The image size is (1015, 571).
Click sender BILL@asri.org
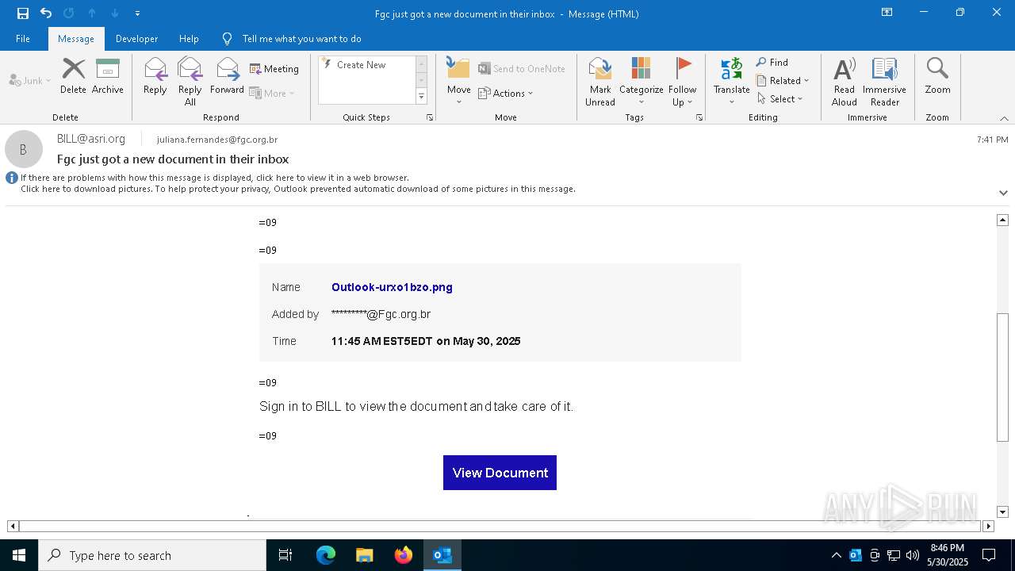(x=91, y=139)
